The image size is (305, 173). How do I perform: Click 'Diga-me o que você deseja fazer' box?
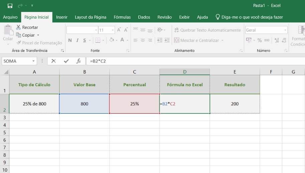(x=249, y=17)
